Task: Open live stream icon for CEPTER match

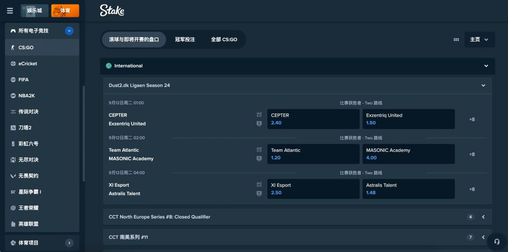Action: click(259, 124)
